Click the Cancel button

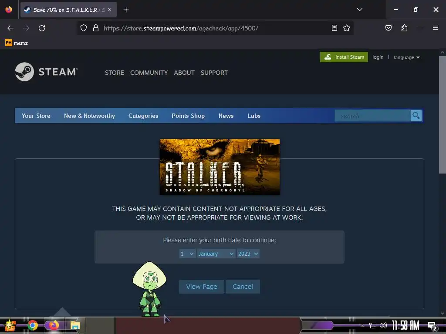[x=243, y=287]
